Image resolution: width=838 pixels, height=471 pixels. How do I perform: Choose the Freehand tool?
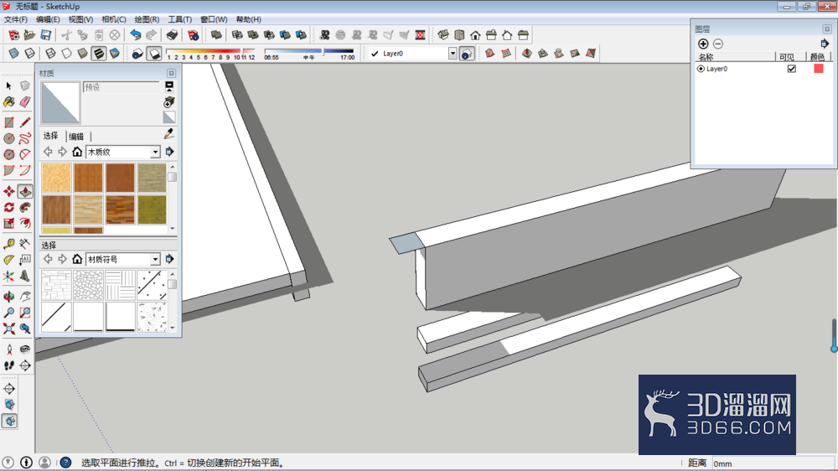click(25, 138)
